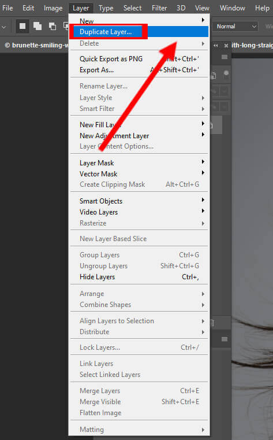This screenshot has width=273, height=440.
Task: Expand the New submenu arrow
Action: (203, 20)
